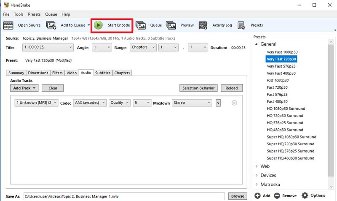Switch to the Filters tab
The height and width of the screenshot is (201, 337).
57,73
